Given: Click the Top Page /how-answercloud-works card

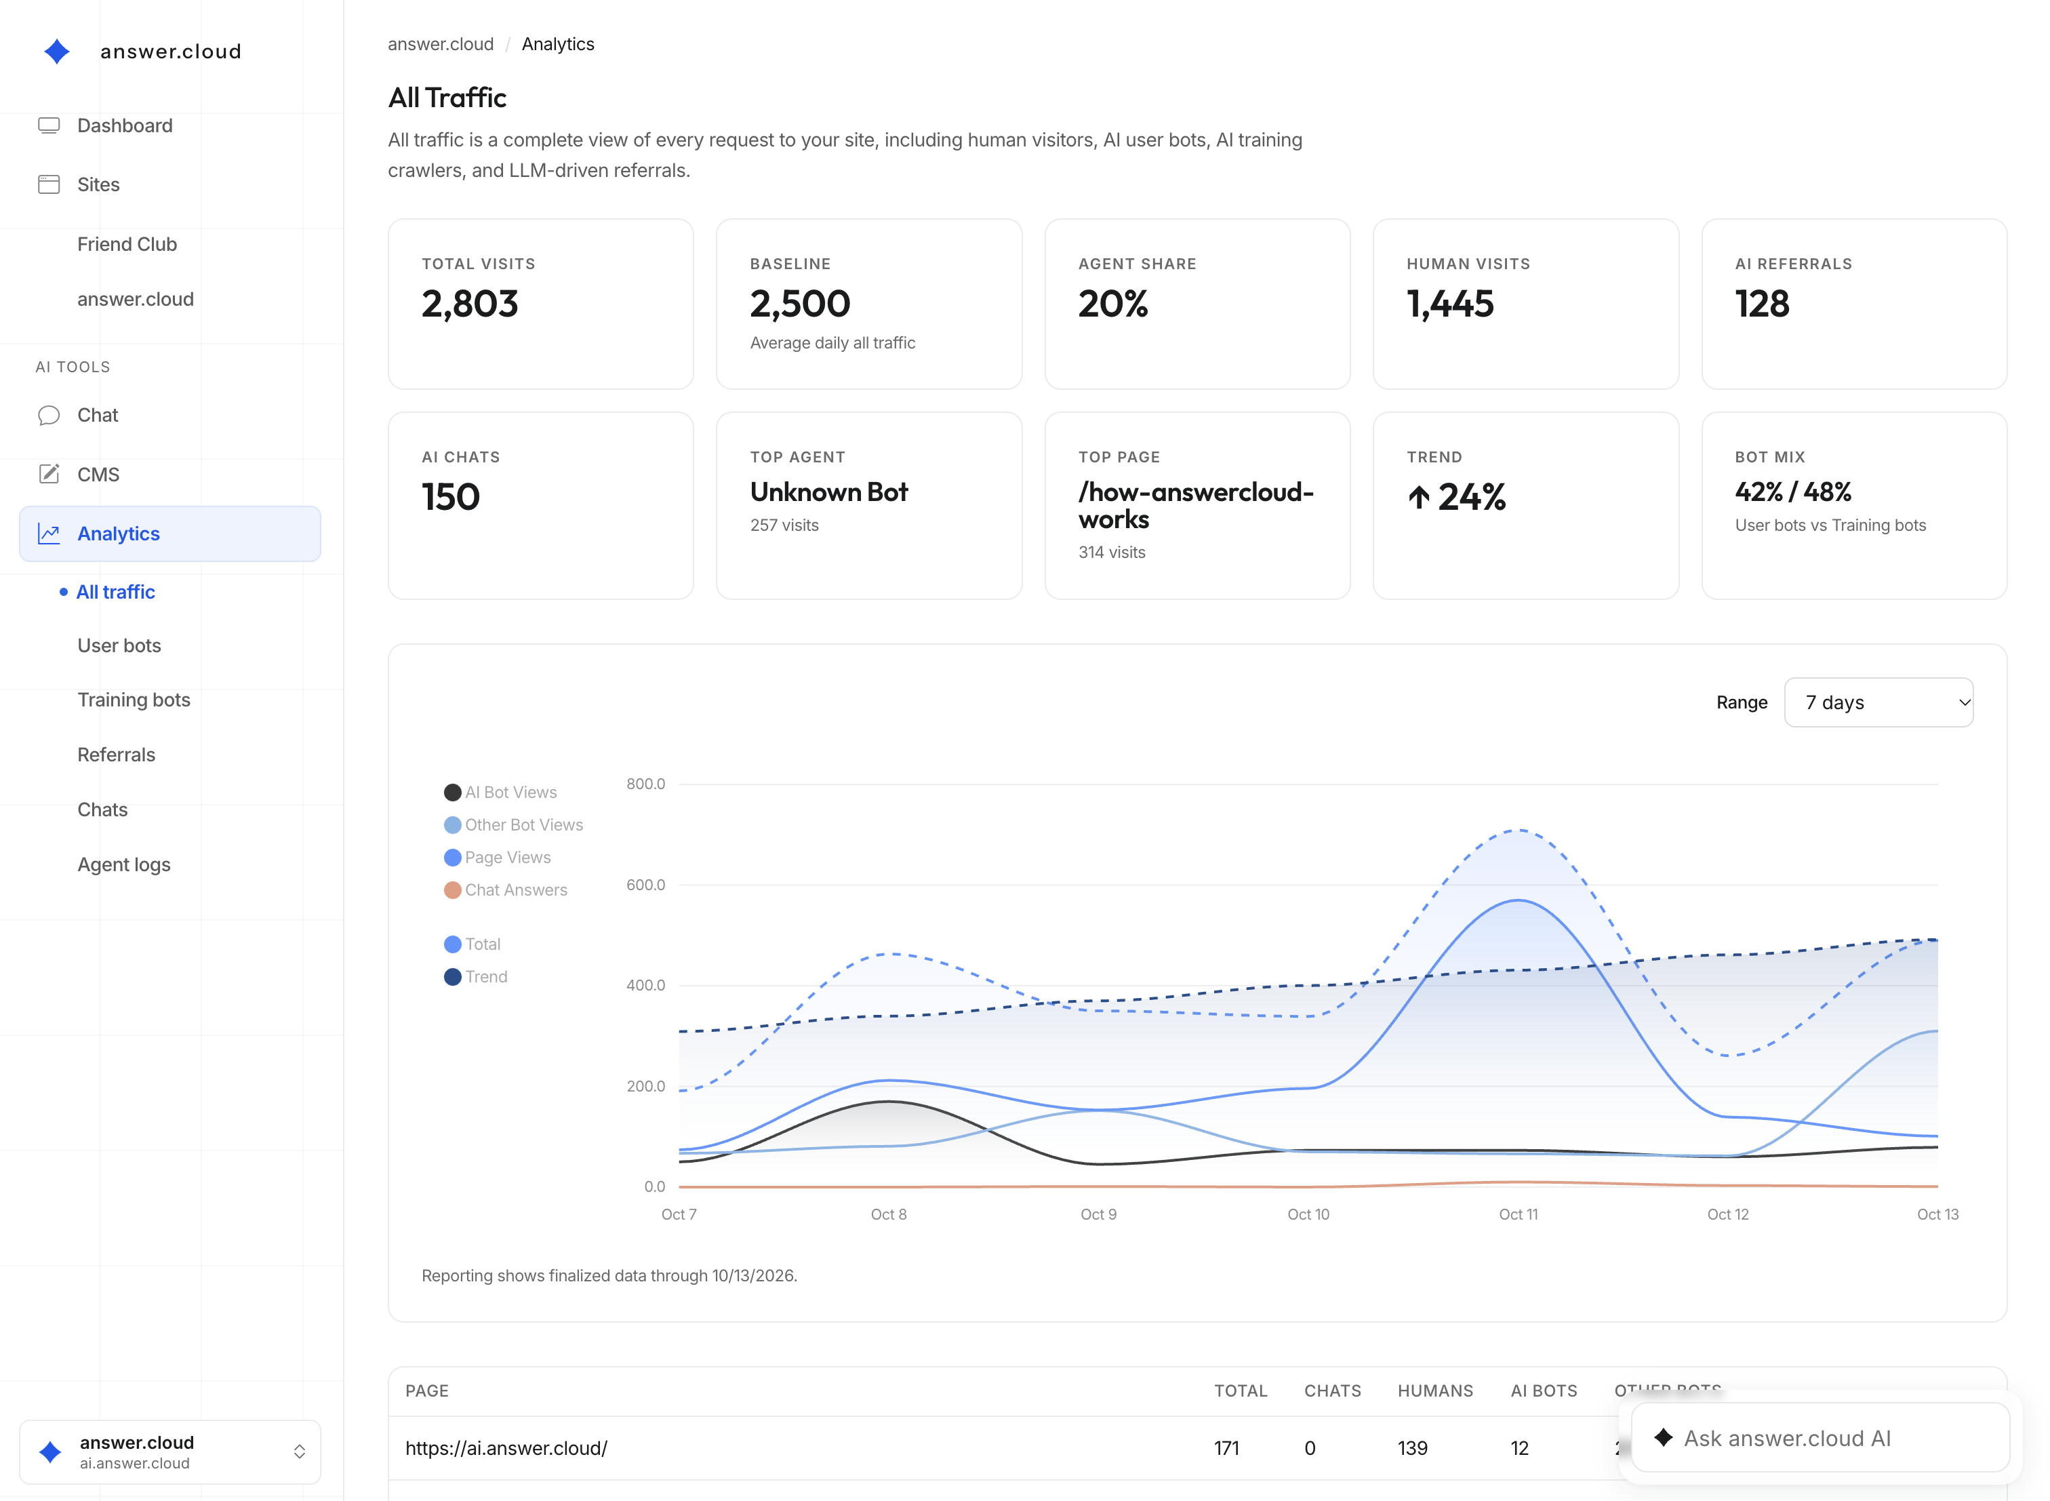Looking at the screenshot, I should tap(1197, 505).
